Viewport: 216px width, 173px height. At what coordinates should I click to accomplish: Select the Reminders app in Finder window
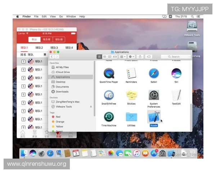click(131, 73)
